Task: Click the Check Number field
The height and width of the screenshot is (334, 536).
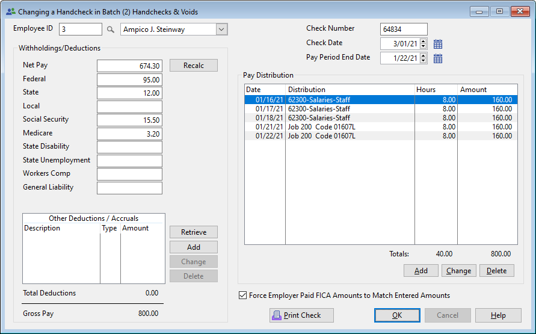Action: [404, 29]
